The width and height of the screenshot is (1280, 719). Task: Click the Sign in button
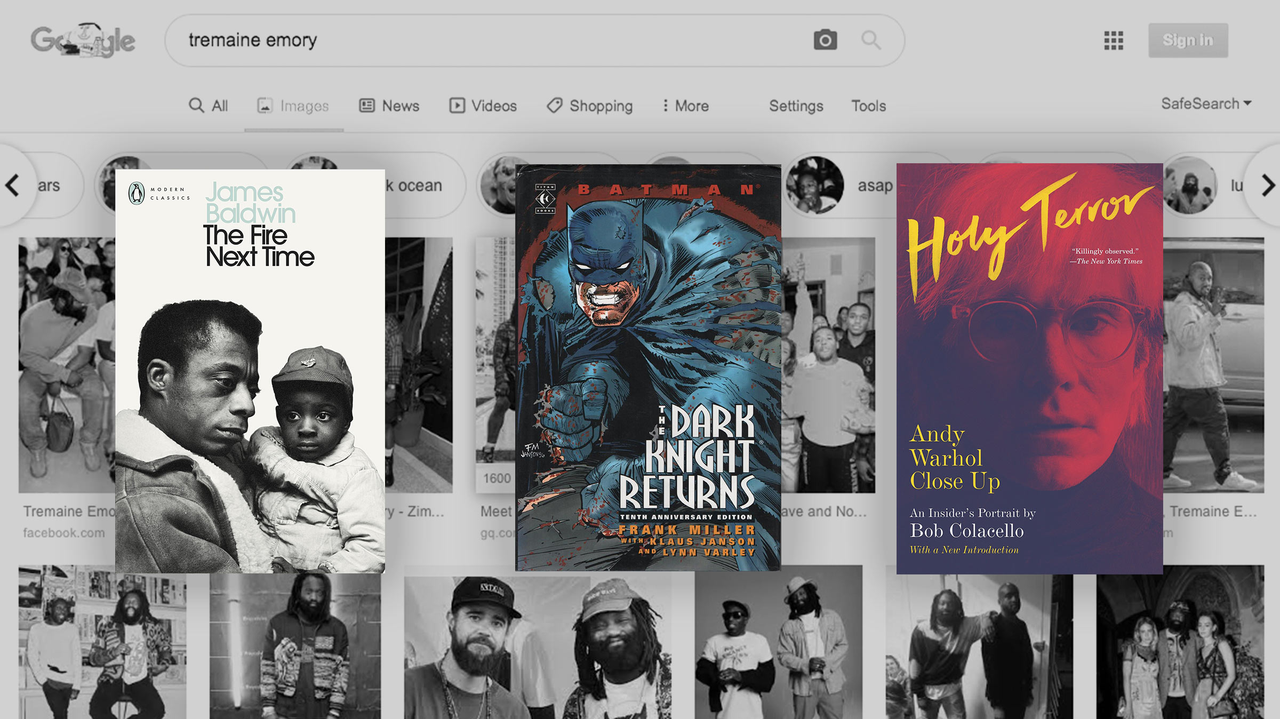1188,40
